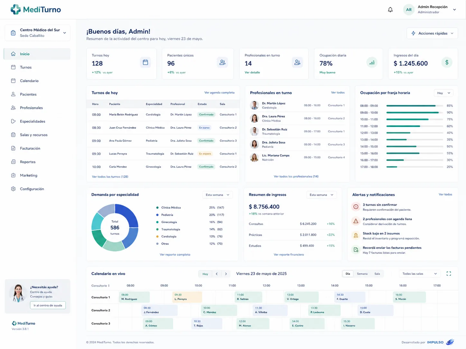Go to previous day in live calendar
466x349 pixels.
click(x=217, y=274)
